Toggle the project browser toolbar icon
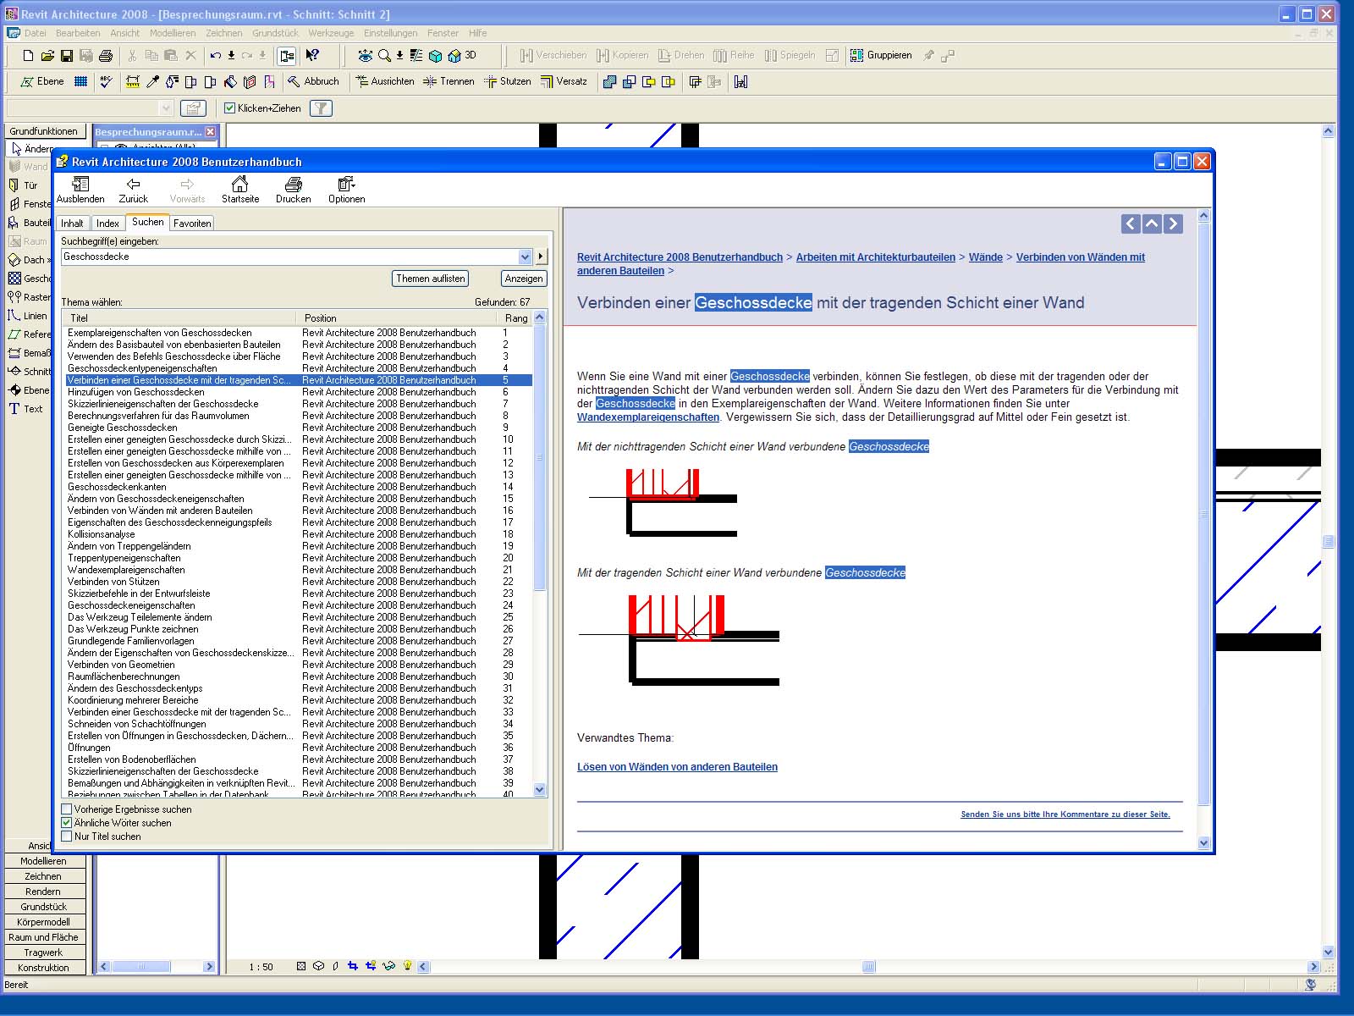This screenshot has width=1354, height=1016. (x=287, y=56)
